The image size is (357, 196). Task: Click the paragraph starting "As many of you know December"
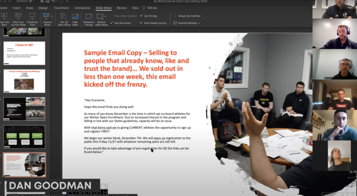(137, 117)
